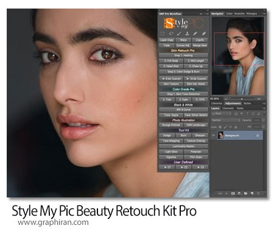
Task: Click the Step 1. Healing button
Action: click(x=183, y=55)
